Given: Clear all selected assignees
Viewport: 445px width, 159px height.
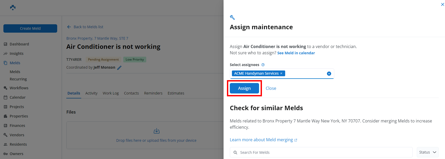Looking at the screenshot, I should (329, 74).
